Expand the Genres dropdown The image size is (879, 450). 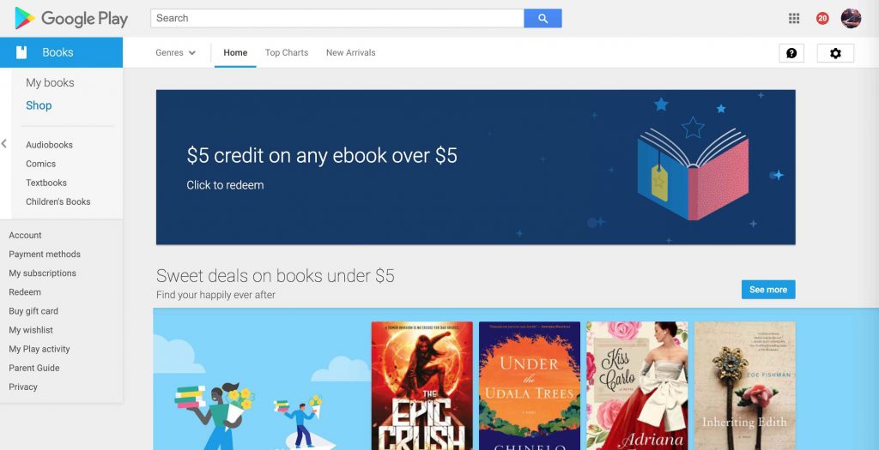click(175, 52)
